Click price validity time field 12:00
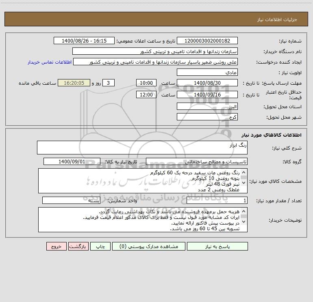313x302 pixels. click(146, 94)
